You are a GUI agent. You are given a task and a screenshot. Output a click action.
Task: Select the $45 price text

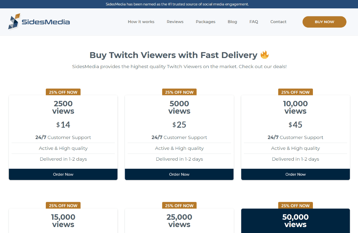[x=295, y=125]
